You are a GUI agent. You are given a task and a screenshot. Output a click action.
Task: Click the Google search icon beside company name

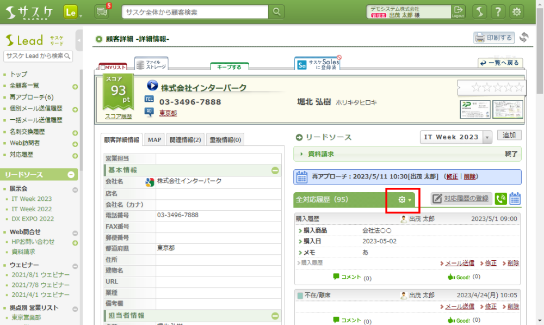pos(150,182)
